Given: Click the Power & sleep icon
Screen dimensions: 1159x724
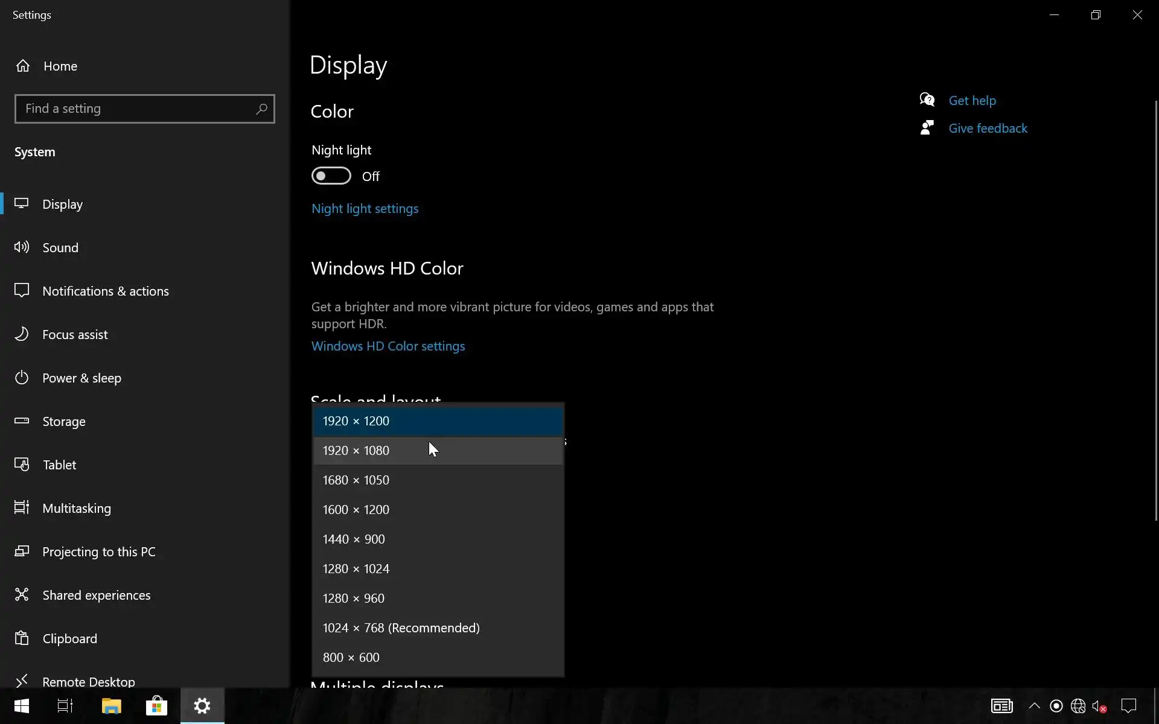Looking at the screenshot, I should click(22, 378).
